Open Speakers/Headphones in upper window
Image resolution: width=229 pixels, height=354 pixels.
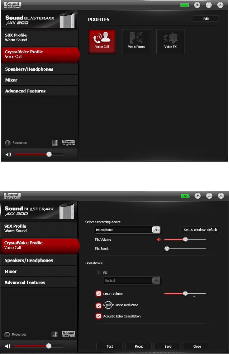click(x=39, y=69)
